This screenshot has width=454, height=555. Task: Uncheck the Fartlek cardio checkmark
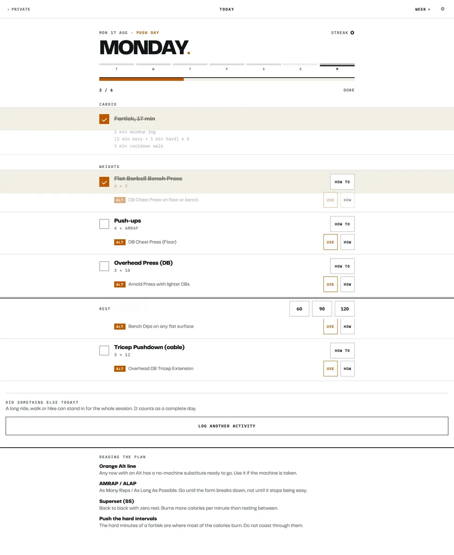pyautogui.click(x=104, y=119)
